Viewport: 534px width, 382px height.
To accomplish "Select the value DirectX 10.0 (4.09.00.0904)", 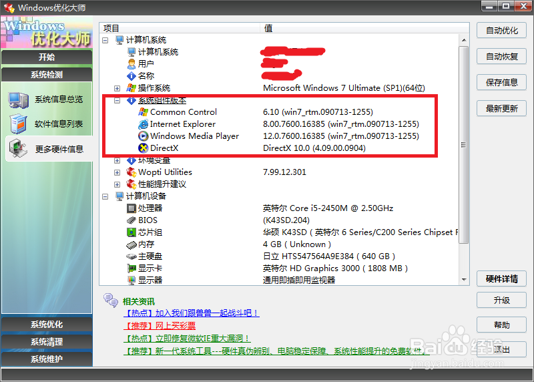I will (x=314, y=148).
